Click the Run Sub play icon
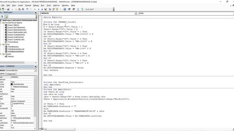This screenshot has width=234, height=131. click(35, 9)
